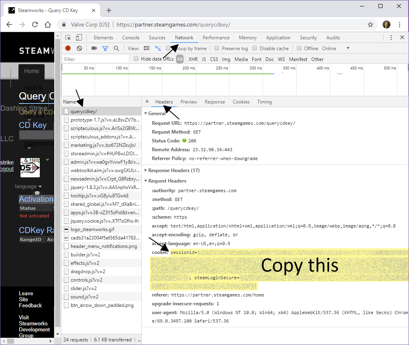Select the All filter type
The width and height of the screenshot is (409, 345).
(x=180, y=59)
